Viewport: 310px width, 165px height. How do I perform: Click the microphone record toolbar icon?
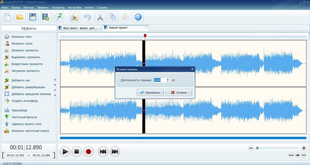74,17
